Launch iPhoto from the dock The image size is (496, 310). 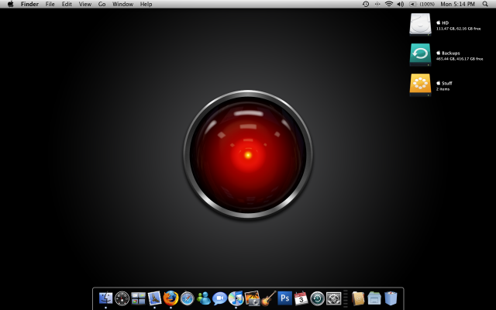(x=252, y=298)
